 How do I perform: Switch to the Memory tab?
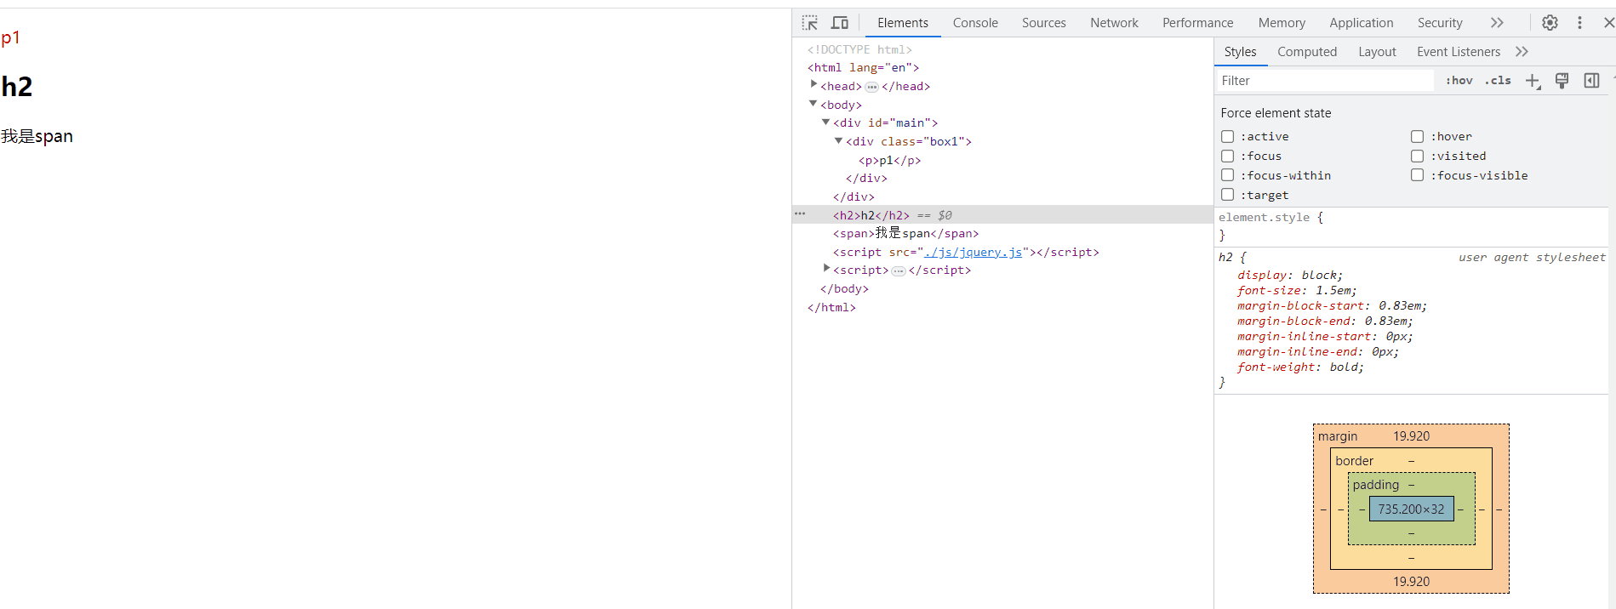pyautogui.click(x=1282, y=23)
